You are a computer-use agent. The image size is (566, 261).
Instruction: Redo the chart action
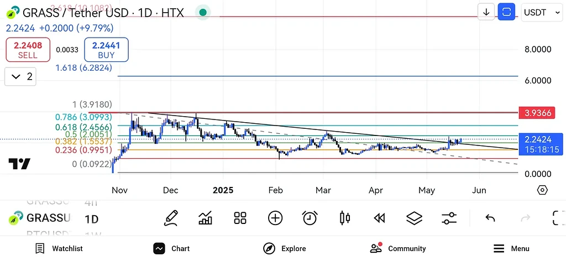tap(525, 218)
